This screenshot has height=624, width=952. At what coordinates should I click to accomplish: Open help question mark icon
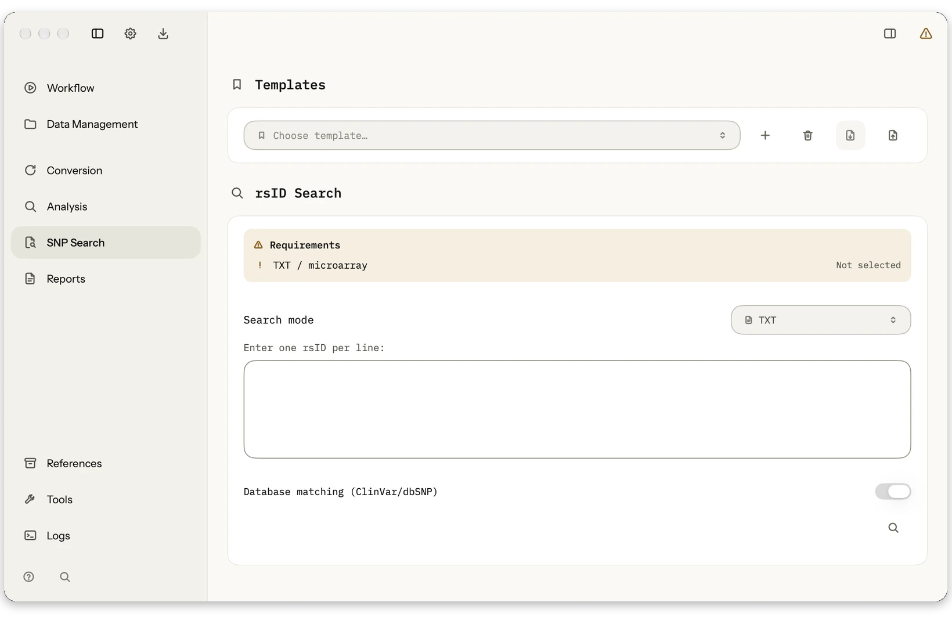29,577
